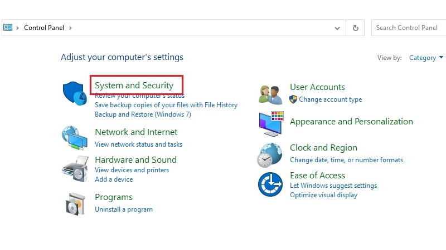Open the System and Security category
Viewport: 446px width, 250px height.
(x=134, y=86)
